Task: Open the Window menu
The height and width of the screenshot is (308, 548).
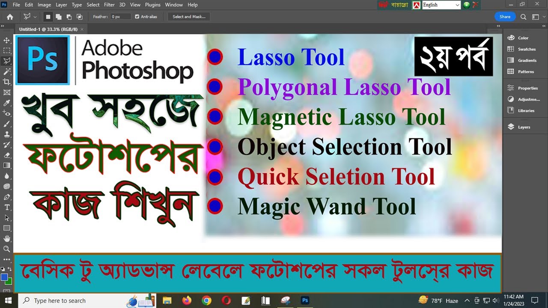Action: 174,5
